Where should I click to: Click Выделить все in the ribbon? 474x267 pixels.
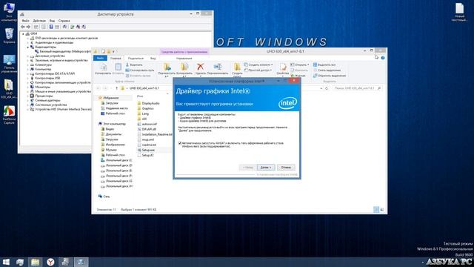pyautogui.click(x=324, y=65)
